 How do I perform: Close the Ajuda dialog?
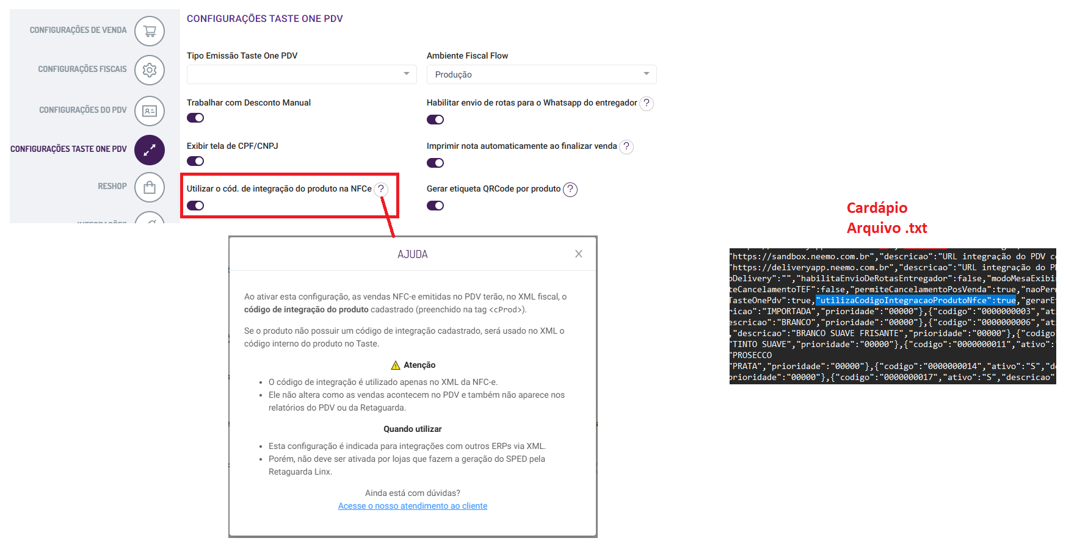tap(579, 254)
